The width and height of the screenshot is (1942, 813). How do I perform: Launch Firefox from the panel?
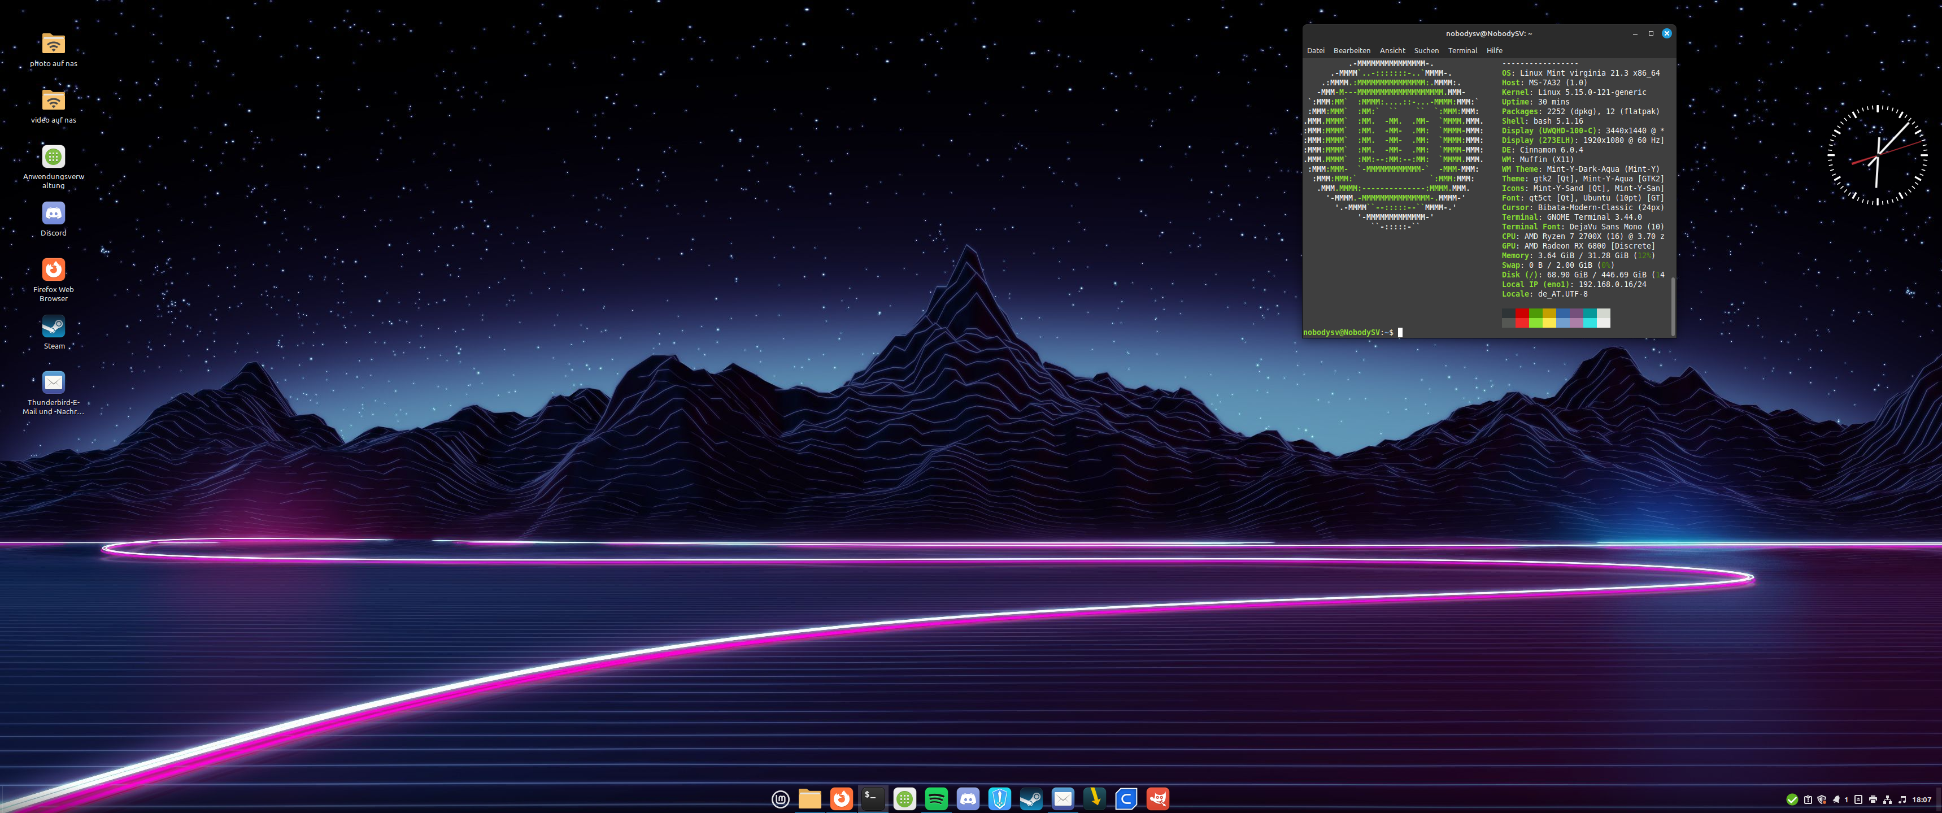click(x=841, y=799)
